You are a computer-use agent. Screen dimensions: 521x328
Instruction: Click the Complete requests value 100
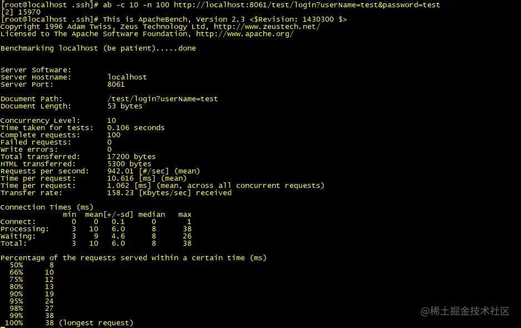[114, 135]
